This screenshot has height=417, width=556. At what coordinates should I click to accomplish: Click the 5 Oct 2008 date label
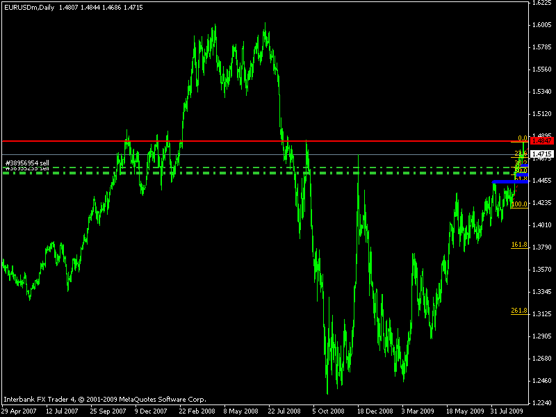pos(327,411)
